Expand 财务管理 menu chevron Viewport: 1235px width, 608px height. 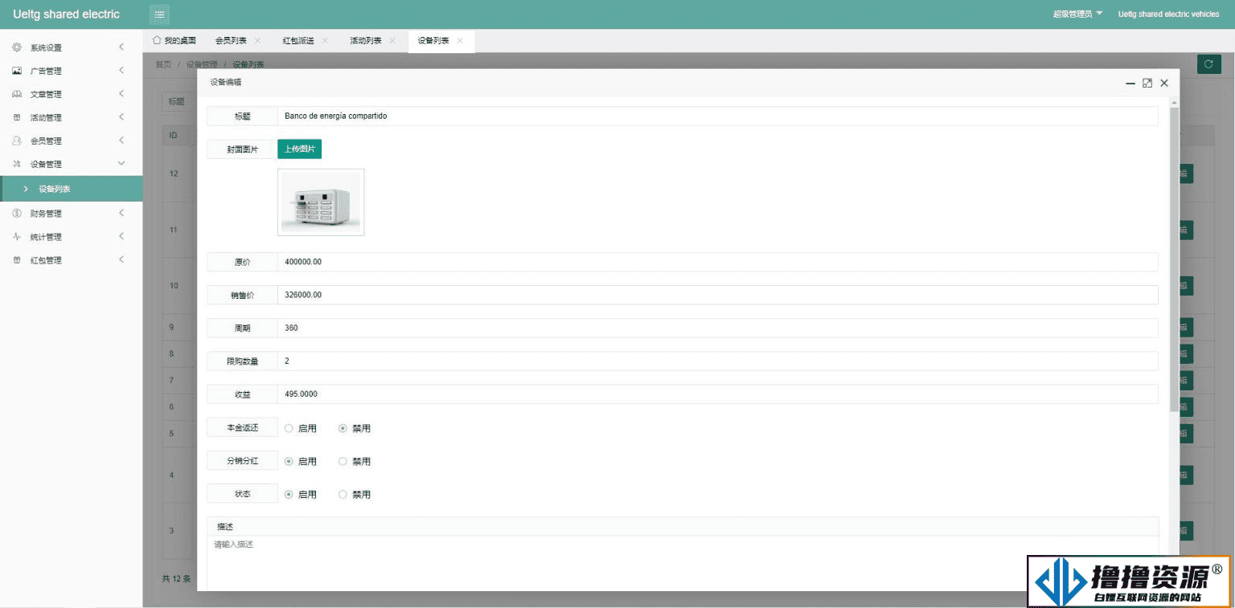tap(121, 214)
